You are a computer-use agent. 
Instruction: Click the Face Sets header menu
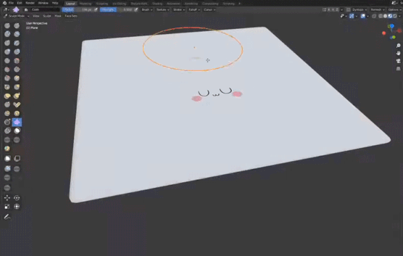[x=71, y=16]
